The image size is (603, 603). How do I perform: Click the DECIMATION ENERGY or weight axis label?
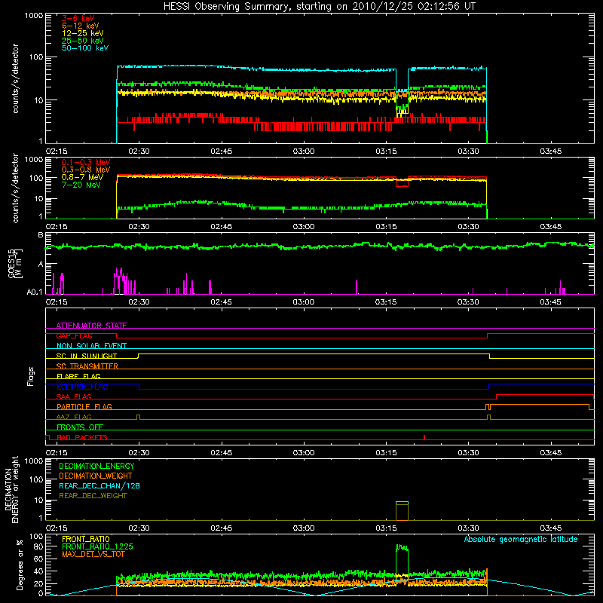pos(11,490)
